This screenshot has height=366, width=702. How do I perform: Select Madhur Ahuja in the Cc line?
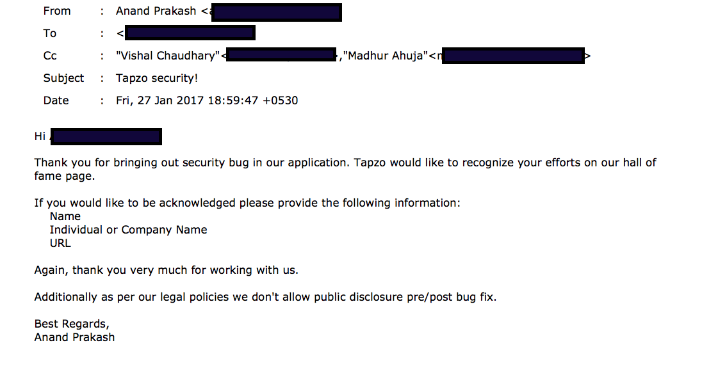[386, 56]
